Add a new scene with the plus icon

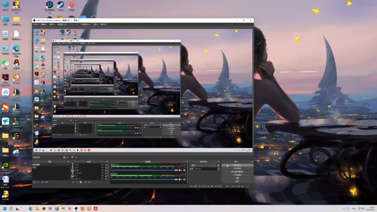coord(34,182)
